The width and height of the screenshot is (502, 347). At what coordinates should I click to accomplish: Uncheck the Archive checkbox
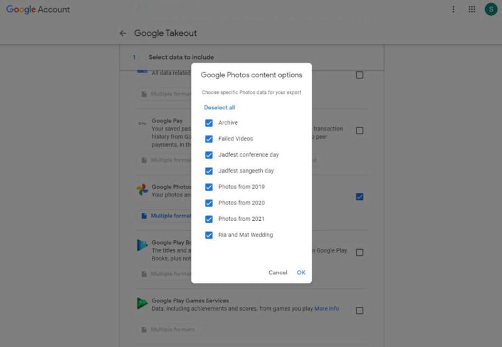coord(209,123)
